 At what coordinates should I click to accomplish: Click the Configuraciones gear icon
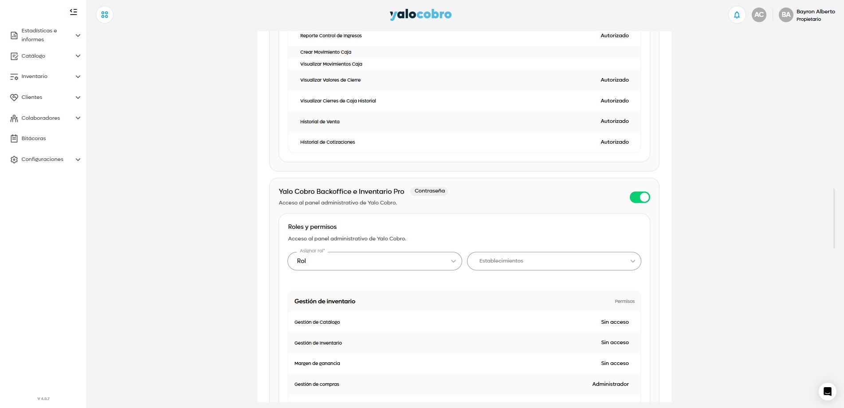(x=14, y=159)
